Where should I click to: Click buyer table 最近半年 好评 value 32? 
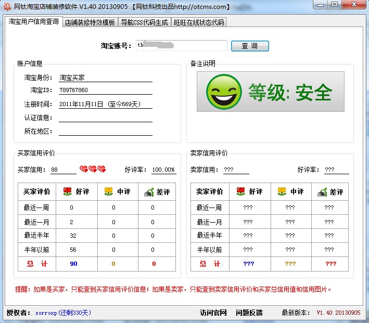click(x=73, y=236)
